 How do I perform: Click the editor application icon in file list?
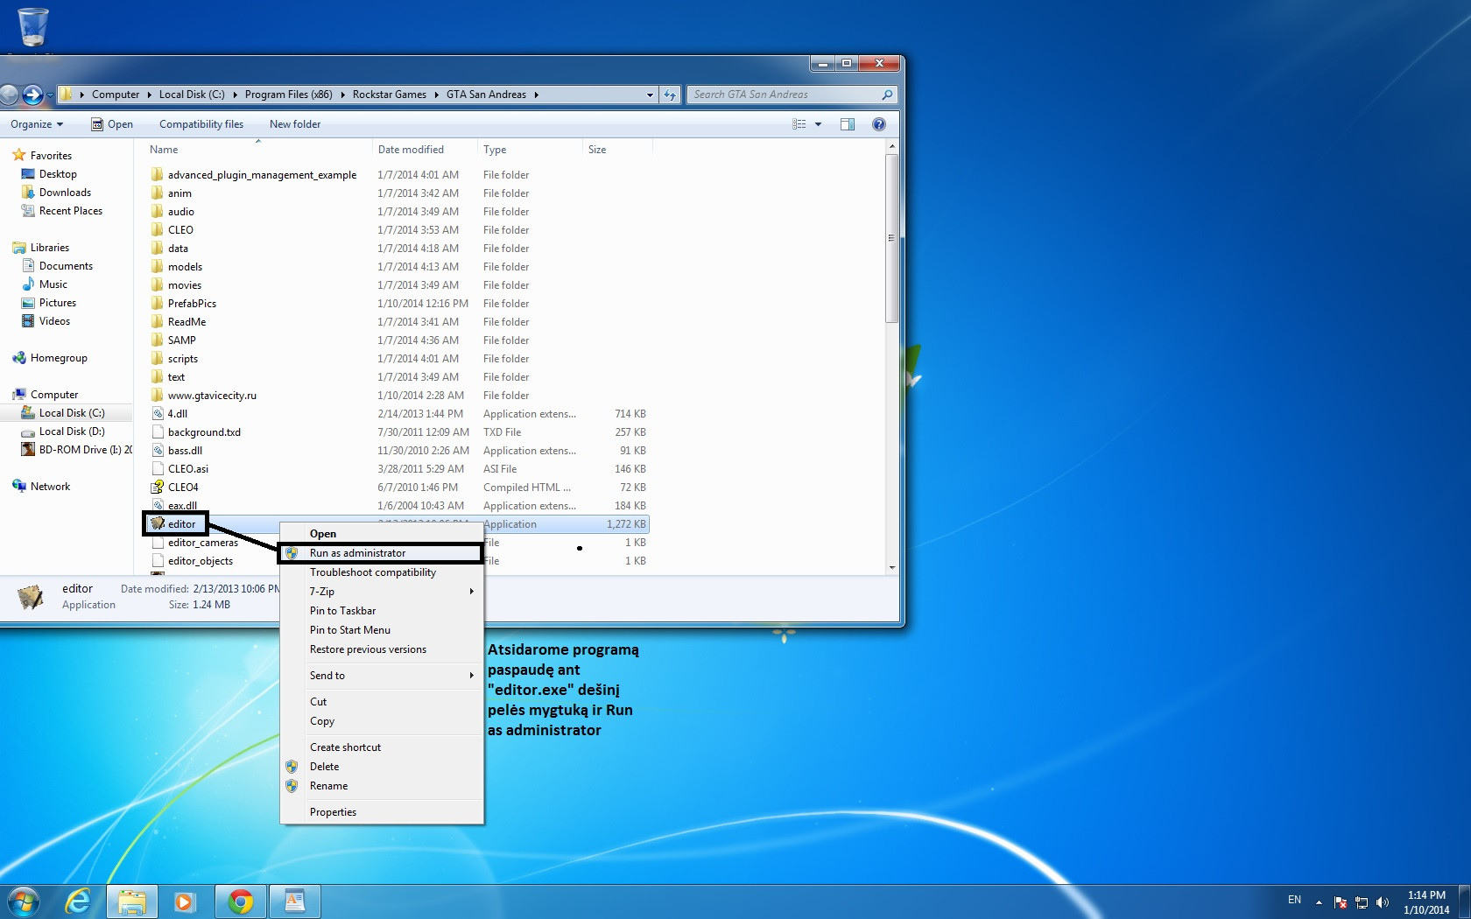tap(158, 523)
